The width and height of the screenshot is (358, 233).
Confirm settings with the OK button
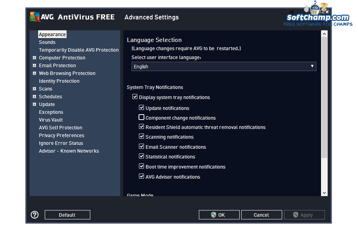pyautogui.click(x=219, y=215)
